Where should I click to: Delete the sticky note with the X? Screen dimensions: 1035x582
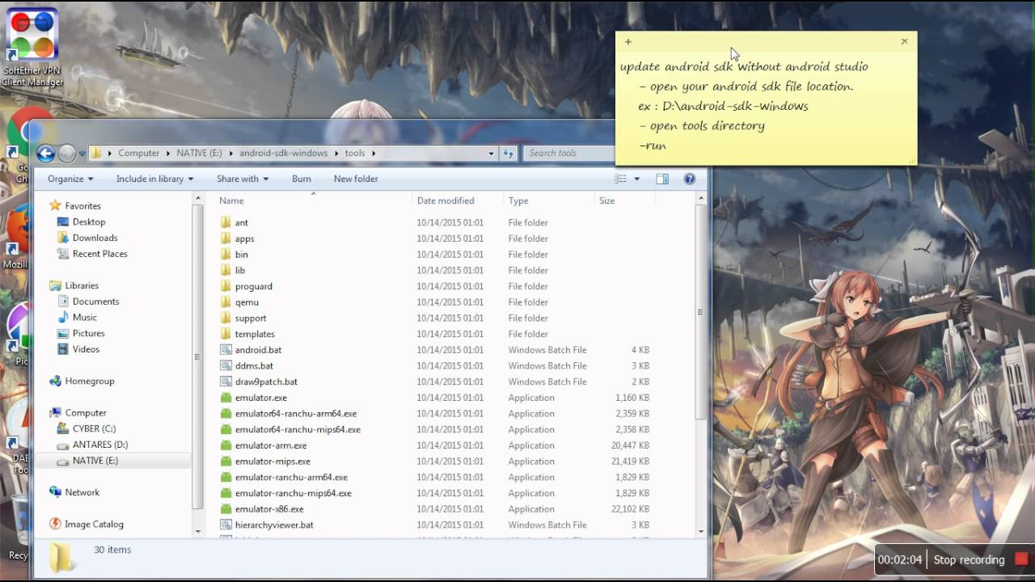(x=904, y=41)
